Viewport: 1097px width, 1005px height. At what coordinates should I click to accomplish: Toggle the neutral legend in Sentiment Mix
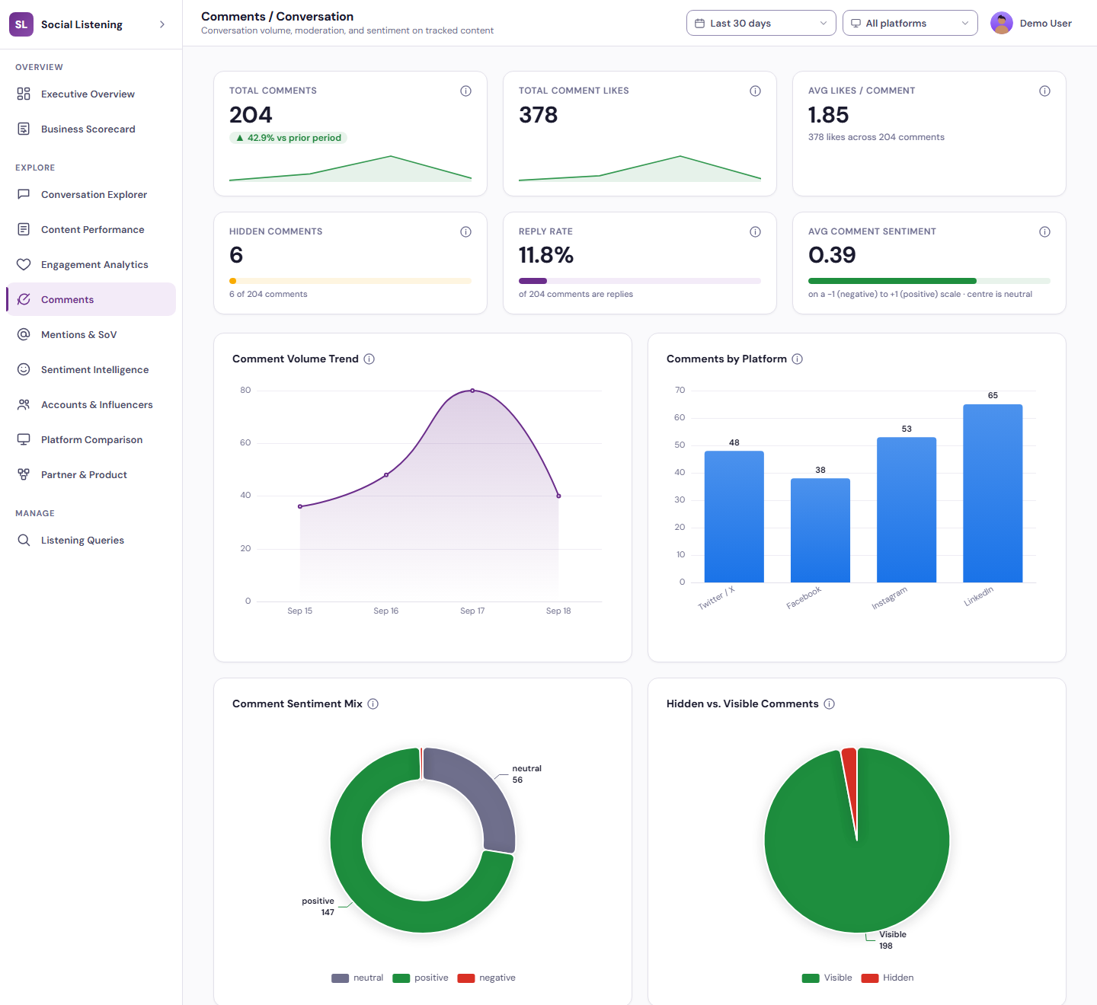pyautogui.click(x=357, y=978)
